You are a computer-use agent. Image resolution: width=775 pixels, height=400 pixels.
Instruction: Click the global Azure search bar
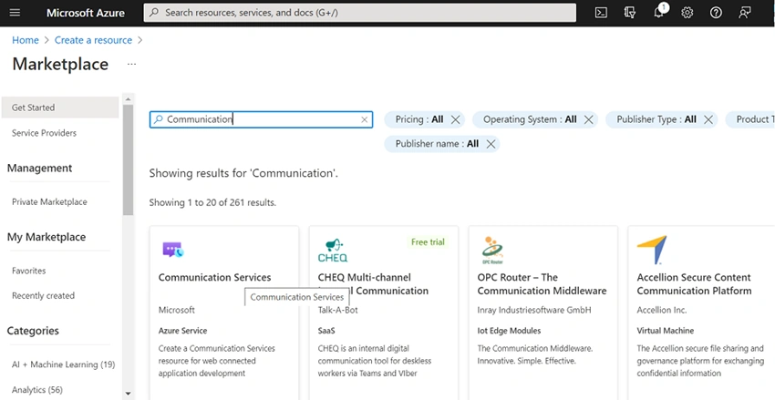(360, 13)
